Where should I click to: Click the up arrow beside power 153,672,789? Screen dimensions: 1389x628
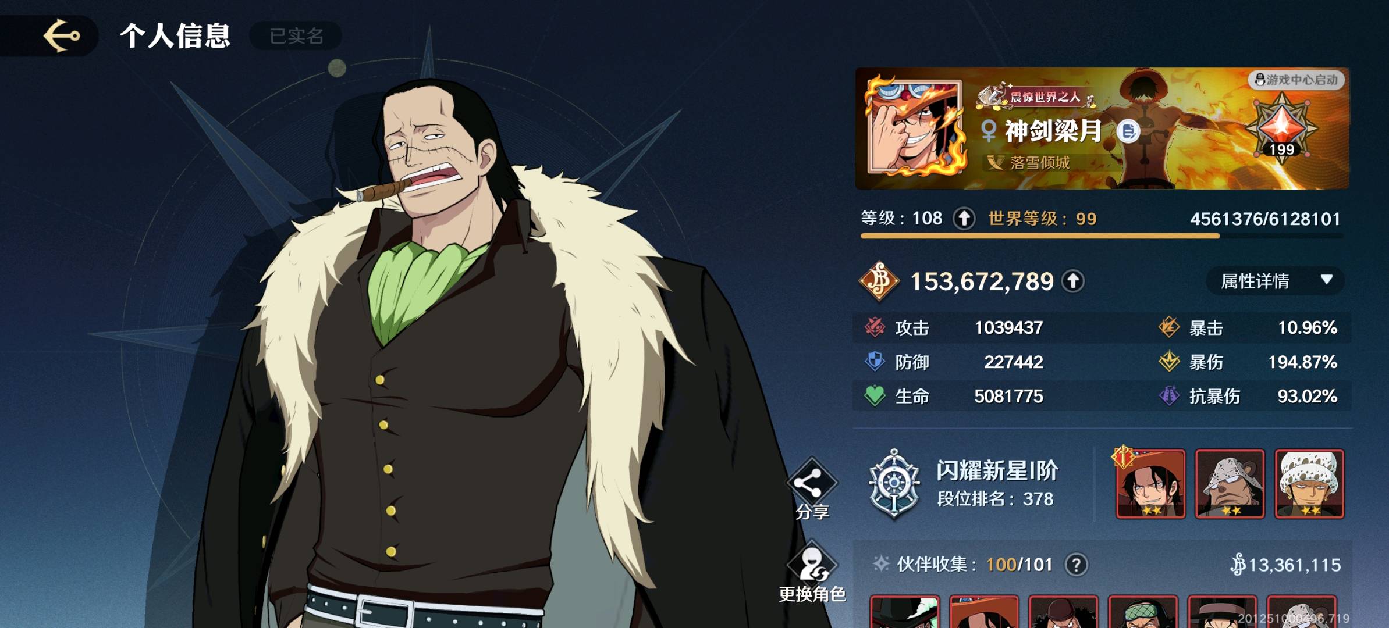coord(1072,281)
